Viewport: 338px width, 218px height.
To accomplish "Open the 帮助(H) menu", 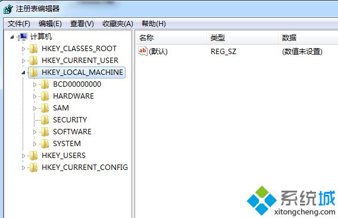I will click(x=154, y=23).
